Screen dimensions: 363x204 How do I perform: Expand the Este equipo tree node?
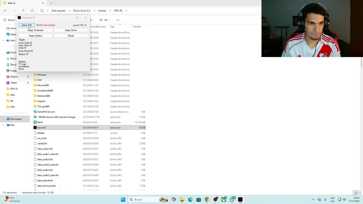[3, 119]
